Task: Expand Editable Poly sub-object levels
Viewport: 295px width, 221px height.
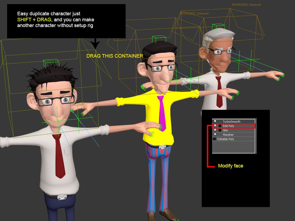Action: coord(215,139)
